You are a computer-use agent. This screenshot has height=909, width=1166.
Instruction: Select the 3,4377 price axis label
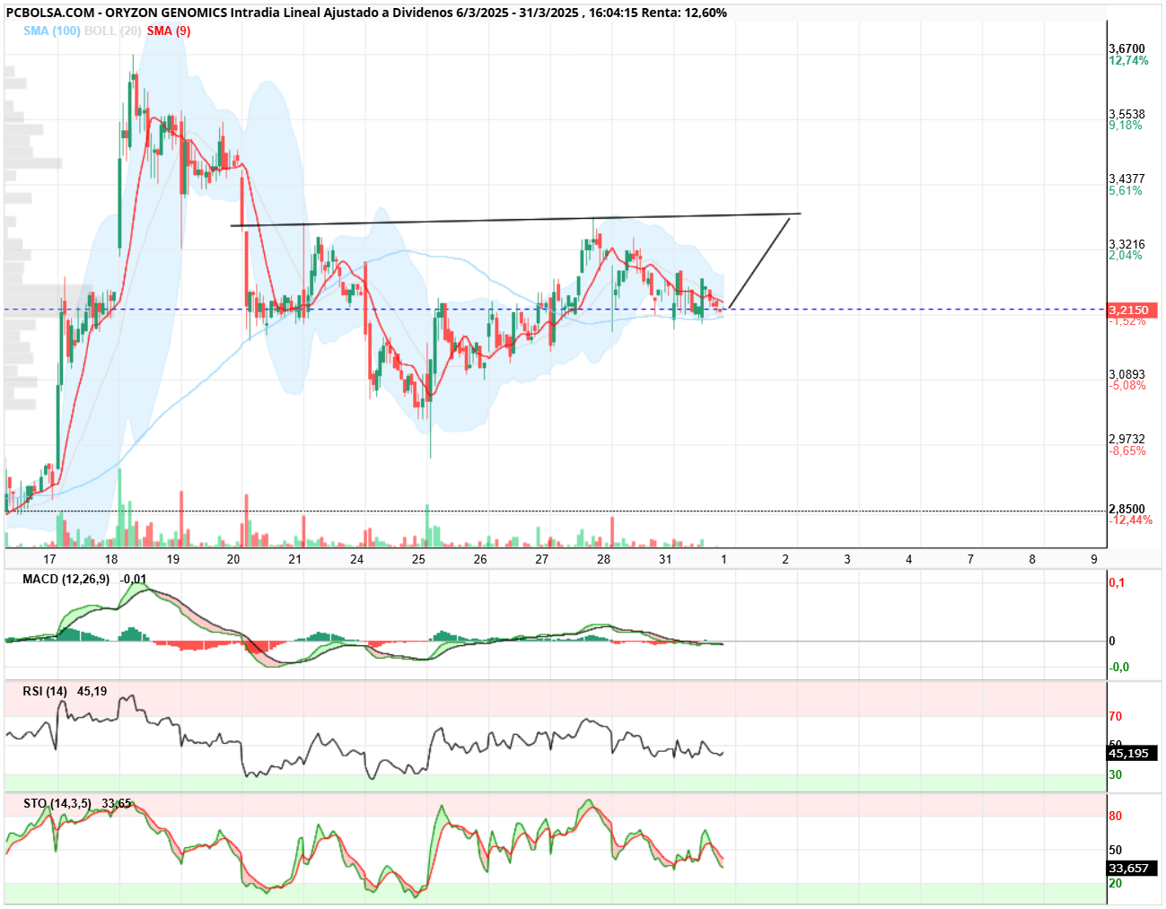click(x=1127, y=179)
